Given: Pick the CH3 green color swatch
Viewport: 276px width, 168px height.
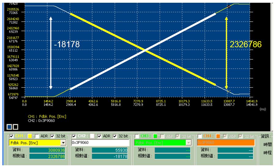Looking at the screenshot, I should coord(155,136).
